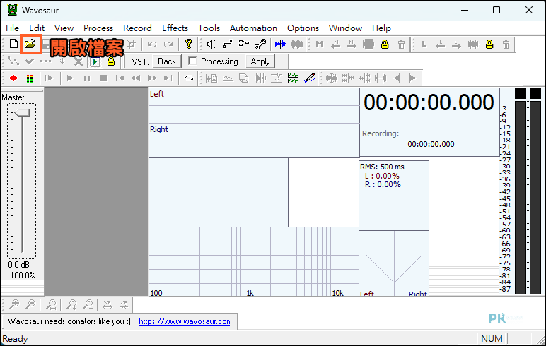Click the markers trash can icon

point(402,44)
